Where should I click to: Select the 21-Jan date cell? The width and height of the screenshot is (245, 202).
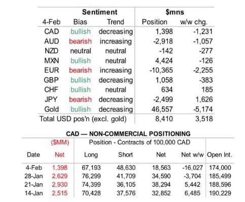pos(33,185)
